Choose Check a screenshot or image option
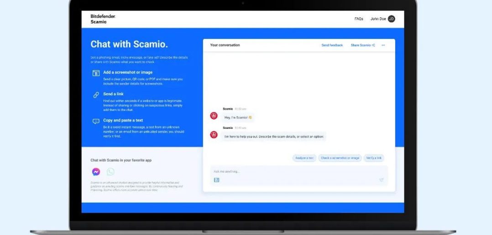This screenshot has height=235, width=492. 340,158
